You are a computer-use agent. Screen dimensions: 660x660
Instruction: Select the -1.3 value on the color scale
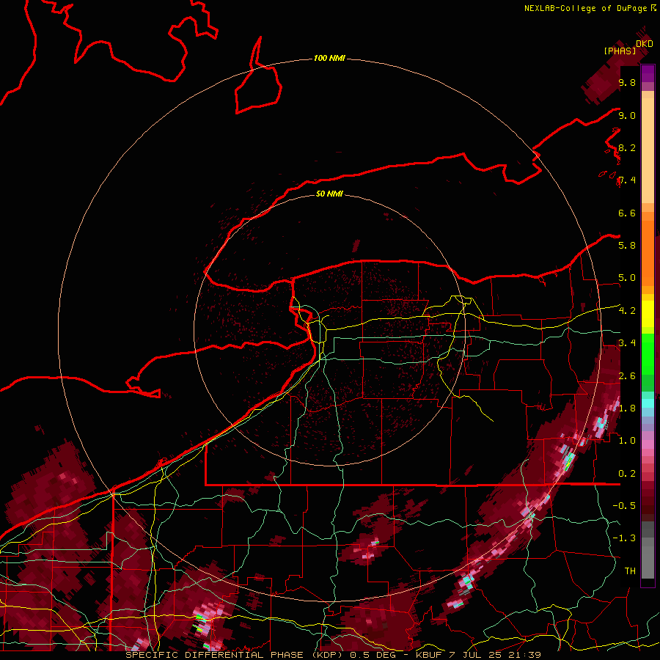[x=624, y=538]
